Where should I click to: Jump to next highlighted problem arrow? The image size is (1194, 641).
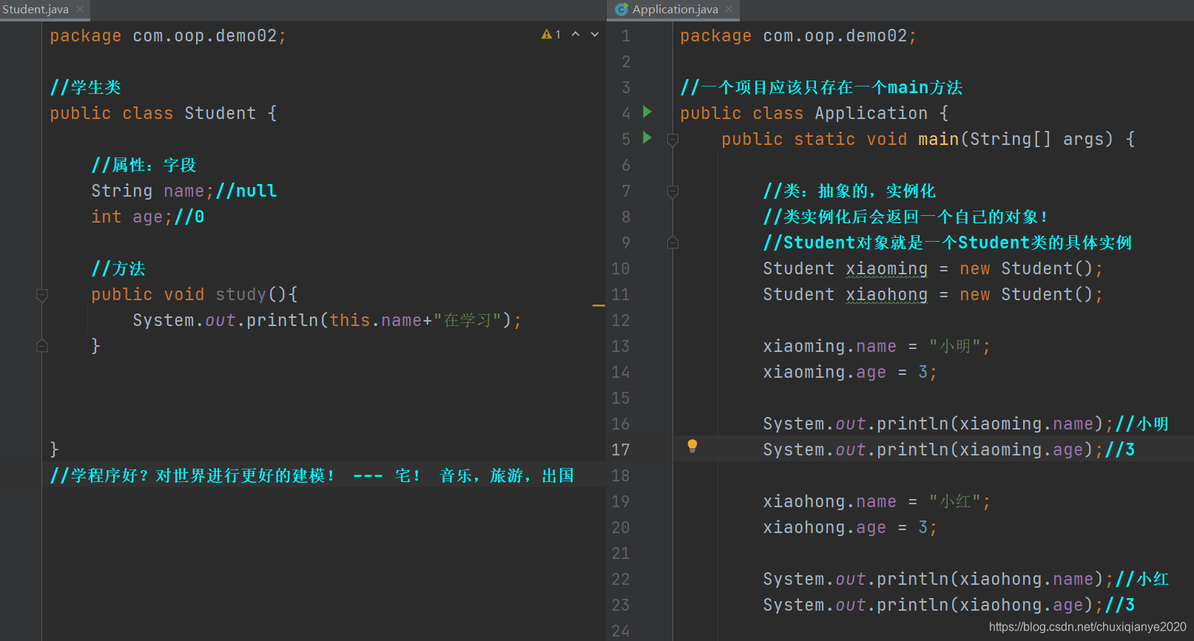pyautogui.click(x=595, y=35)
